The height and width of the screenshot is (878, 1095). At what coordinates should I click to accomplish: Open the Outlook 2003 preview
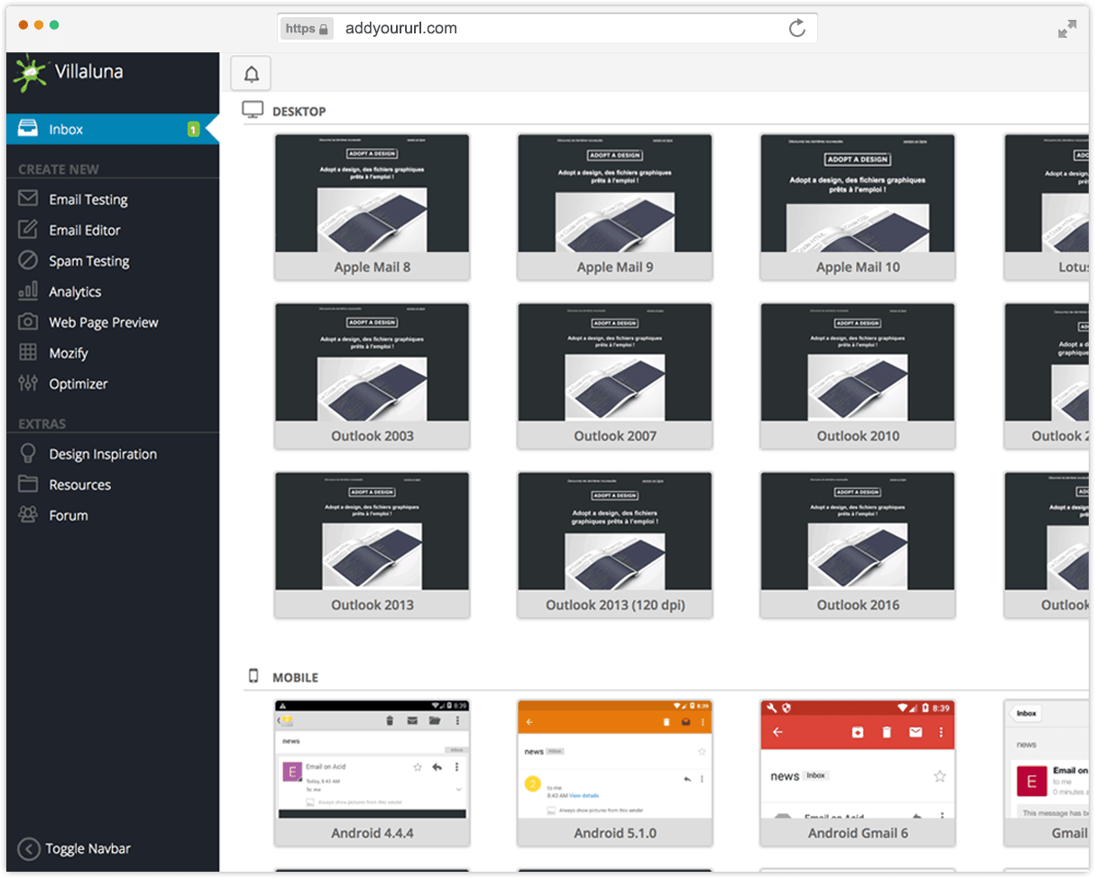(373, 376)
